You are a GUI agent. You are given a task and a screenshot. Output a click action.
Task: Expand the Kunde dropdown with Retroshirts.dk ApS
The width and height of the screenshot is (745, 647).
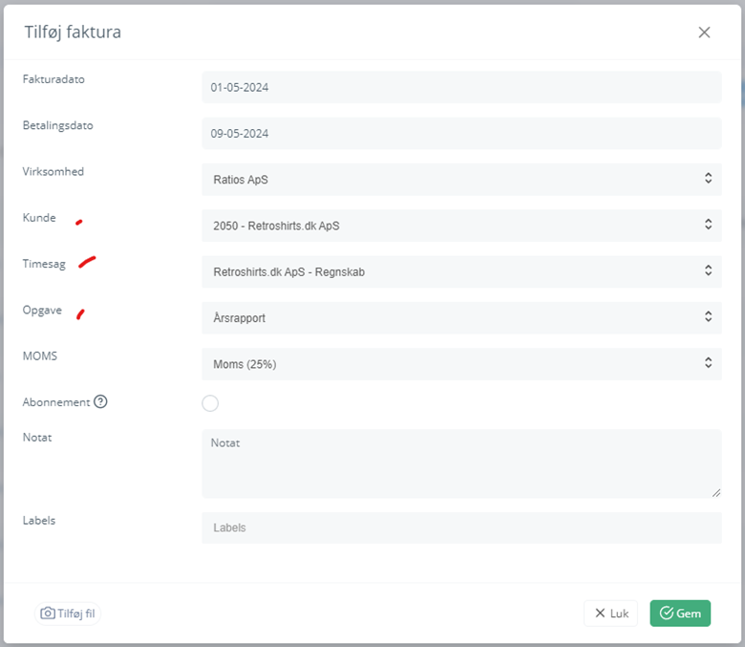(x=461, y=226)
